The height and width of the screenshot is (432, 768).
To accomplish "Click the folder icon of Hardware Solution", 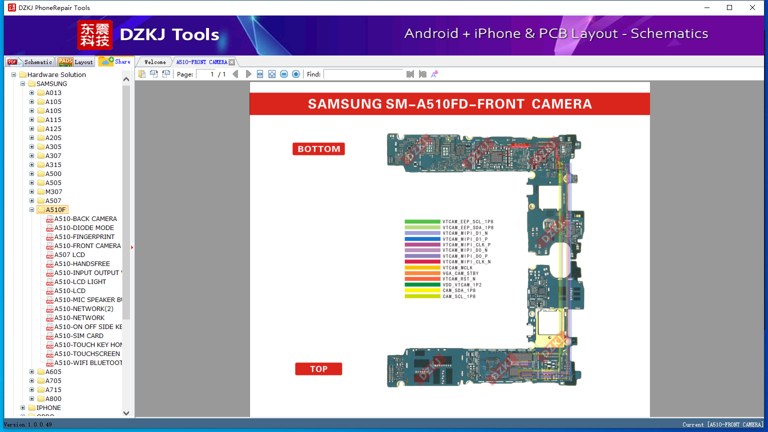I will coord(23,74).
